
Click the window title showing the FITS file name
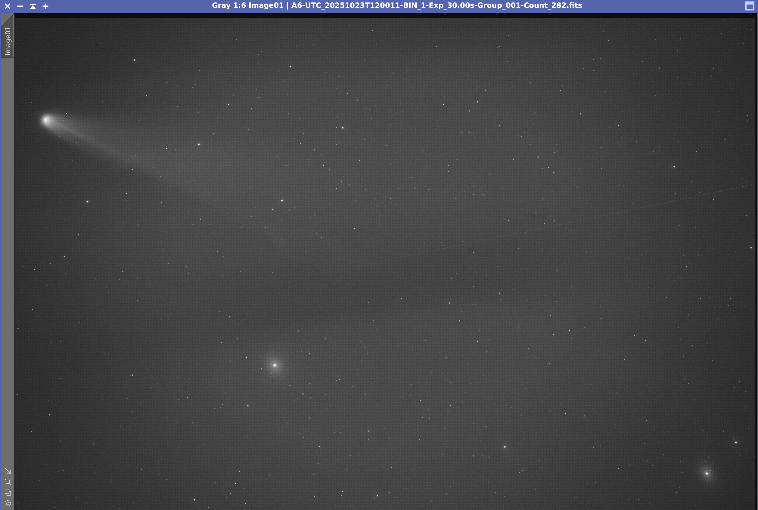396,5
